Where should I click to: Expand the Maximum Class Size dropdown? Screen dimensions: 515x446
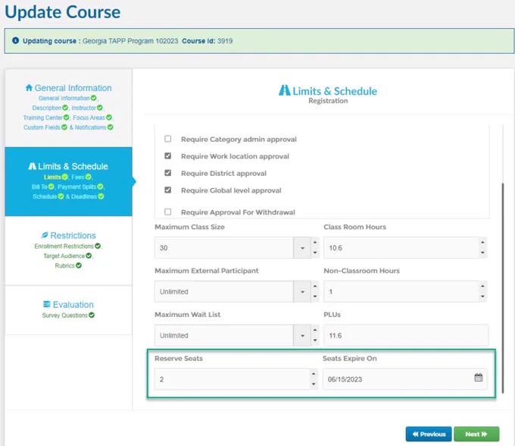point(302,248)
